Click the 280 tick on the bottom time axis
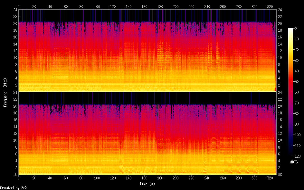 239,178
